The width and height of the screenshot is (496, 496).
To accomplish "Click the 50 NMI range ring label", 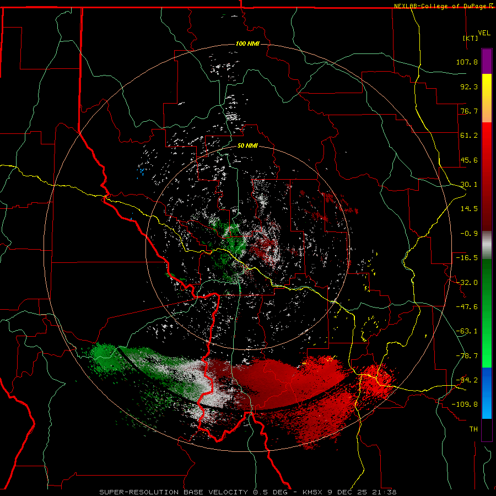I will (x=247, y=146).
